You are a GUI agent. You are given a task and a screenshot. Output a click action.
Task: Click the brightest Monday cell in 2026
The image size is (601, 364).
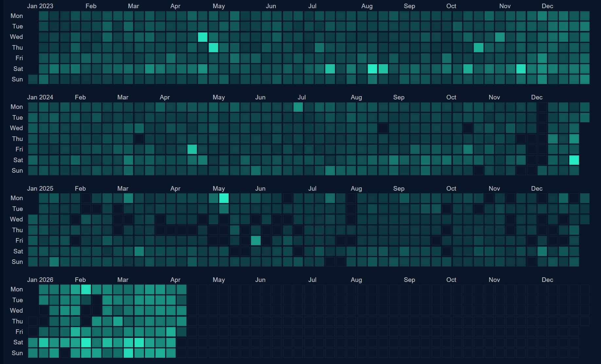[86, 289]
